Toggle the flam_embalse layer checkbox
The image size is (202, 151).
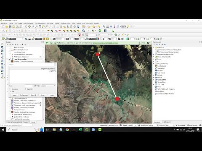click(x=10, y=110)
